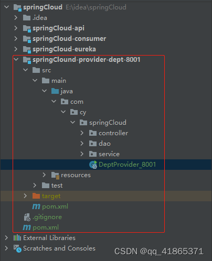Click the service package icon
212x261 pixels.
93,154
